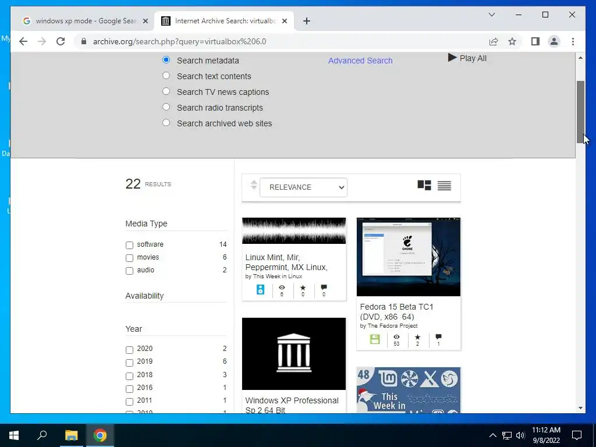Go back to previous page
This screenshot has width=596, height=447.
coord(23,41)
